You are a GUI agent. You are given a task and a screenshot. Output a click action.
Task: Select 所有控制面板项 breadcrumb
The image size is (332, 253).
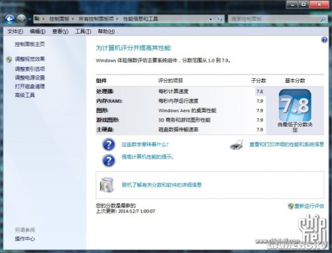pos(96,19)
